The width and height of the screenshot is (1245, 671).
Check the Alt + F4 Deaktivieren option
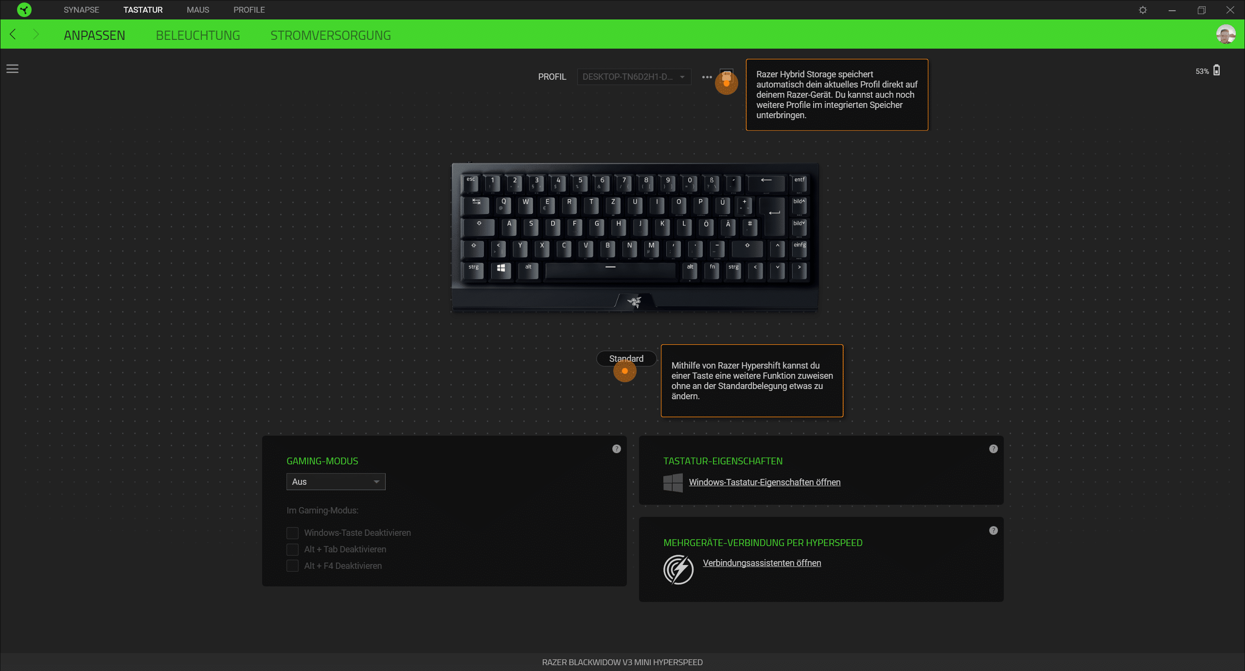(x=292, y=566)
